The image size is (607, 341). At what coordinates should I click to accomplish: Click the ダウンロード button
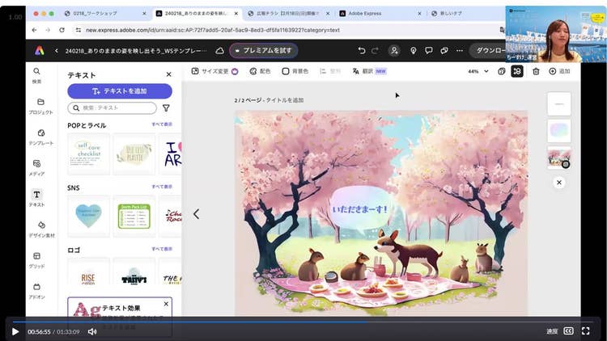tap(489, 51)
